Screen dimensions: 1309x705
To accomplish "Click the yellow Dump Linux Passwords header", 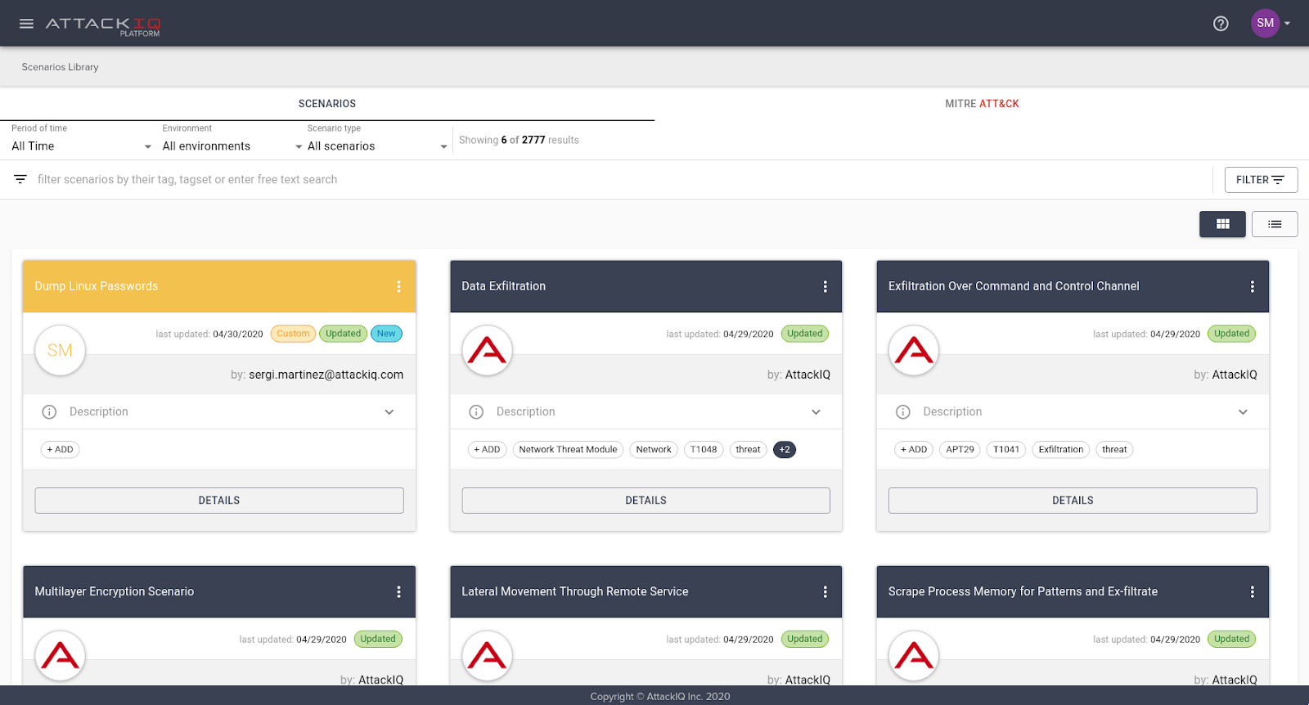I will coord(205,286).
